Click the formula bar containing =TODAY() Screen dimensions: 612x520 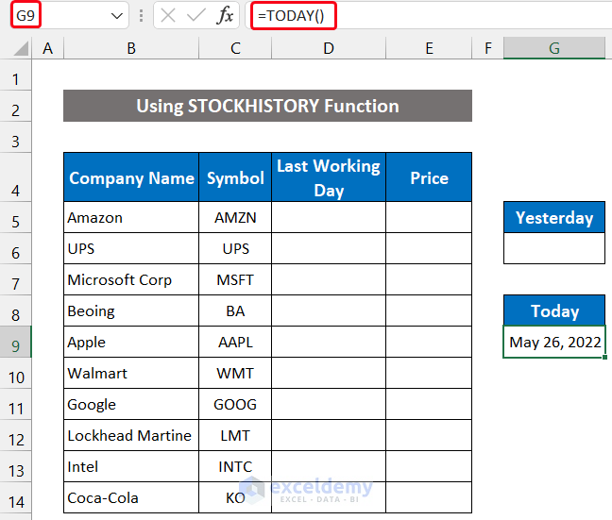(425, 16)
